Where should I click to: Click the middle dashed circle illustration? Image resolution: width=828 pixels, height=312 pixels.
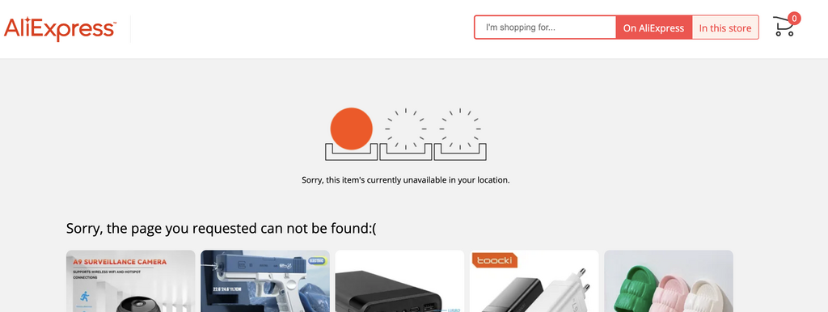coord(406,129)
